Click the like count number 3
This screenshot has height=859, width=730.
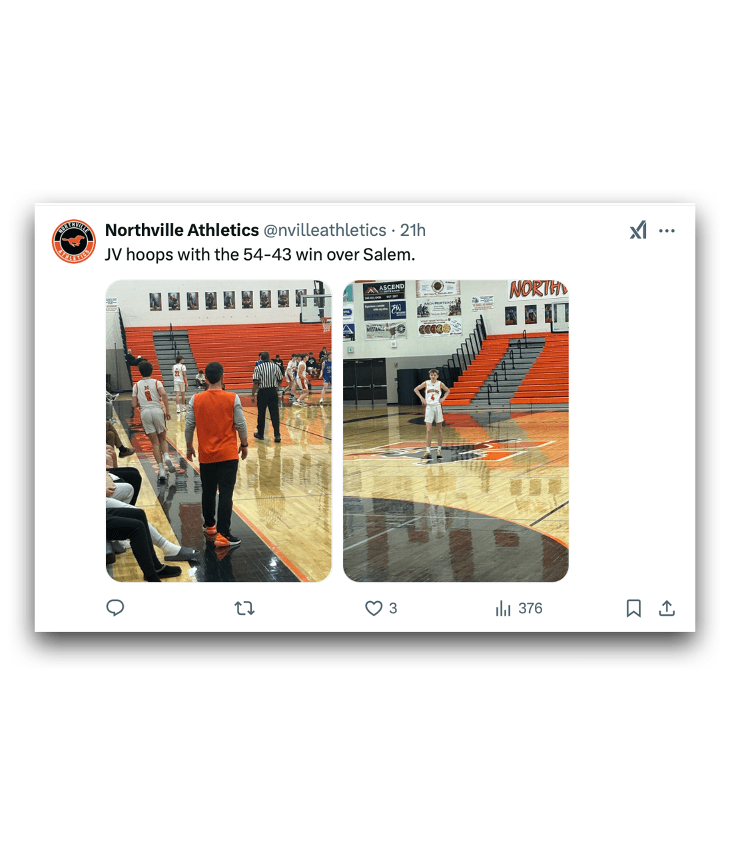coord(393,608)
